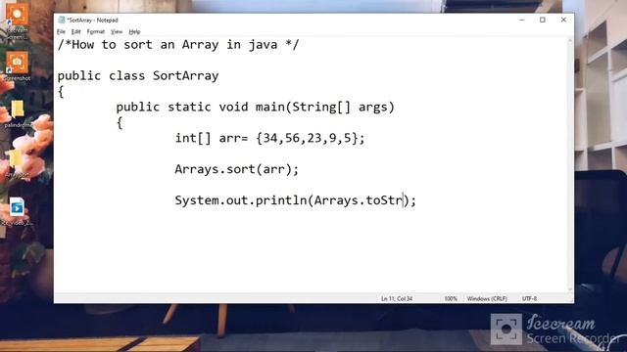This screenshot has height=352, width=627.
Task: Click on the text 'public class SortArray'
Action: [x=138, y=75]
